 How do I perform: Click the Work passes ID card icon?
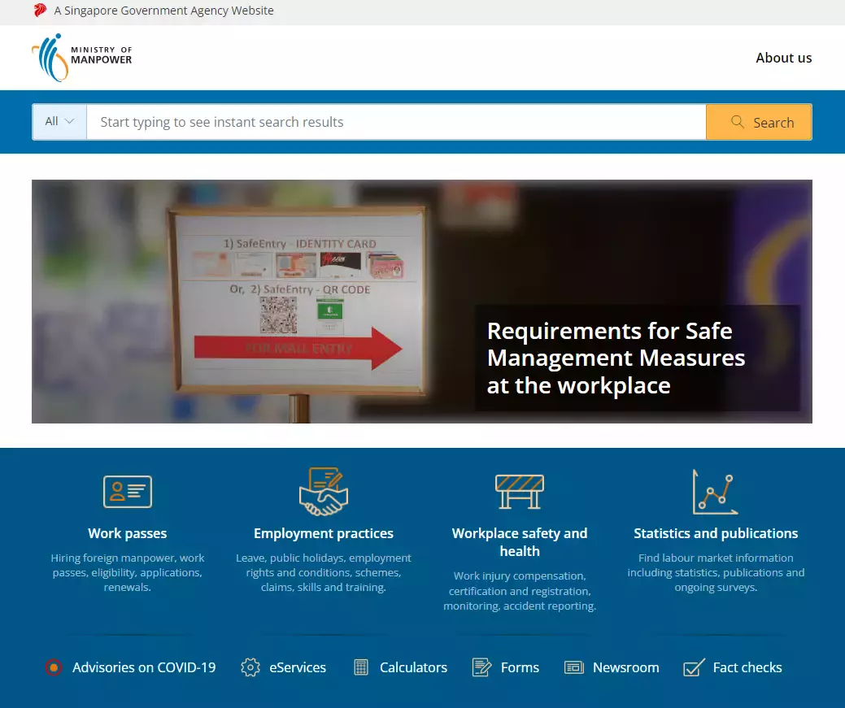[x=128, y=492]
